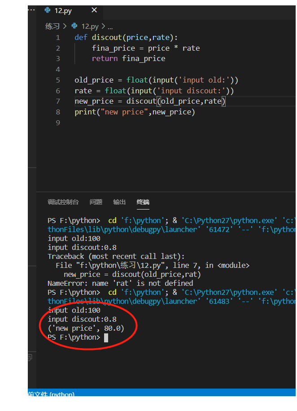Click the 'old_price = float(input' code line
Screen dimensions: 297x411
tap(157, 80)
